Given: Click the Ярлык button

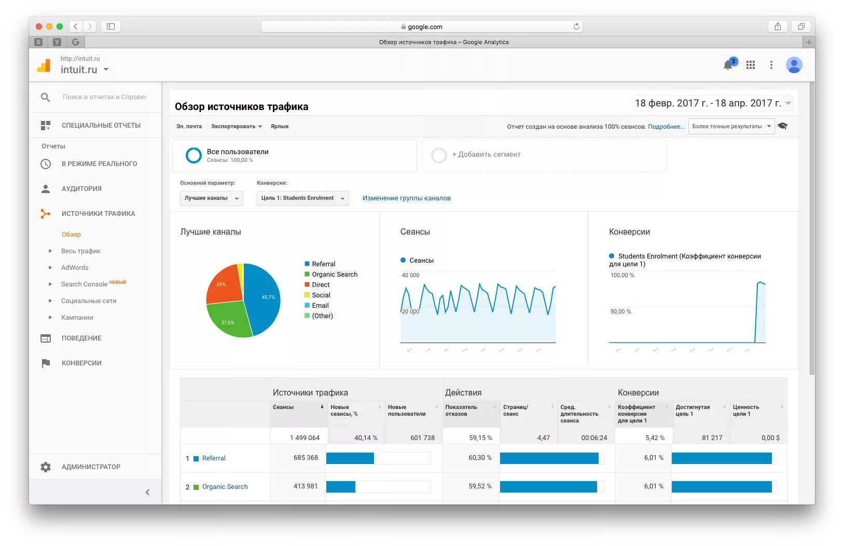Looking at the screenshot, I should point(280,127).
